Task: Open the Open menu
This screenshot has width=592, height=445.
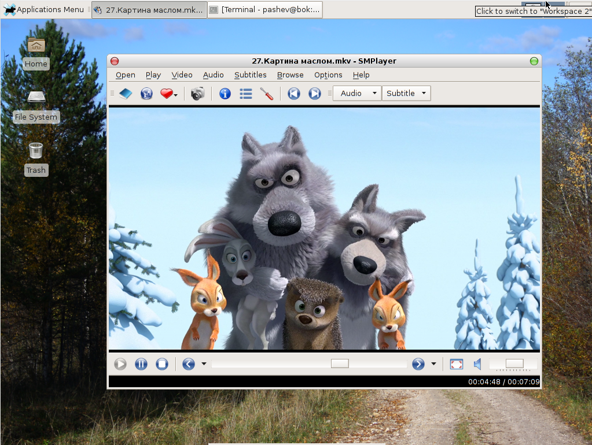Action: coord(126,75)
